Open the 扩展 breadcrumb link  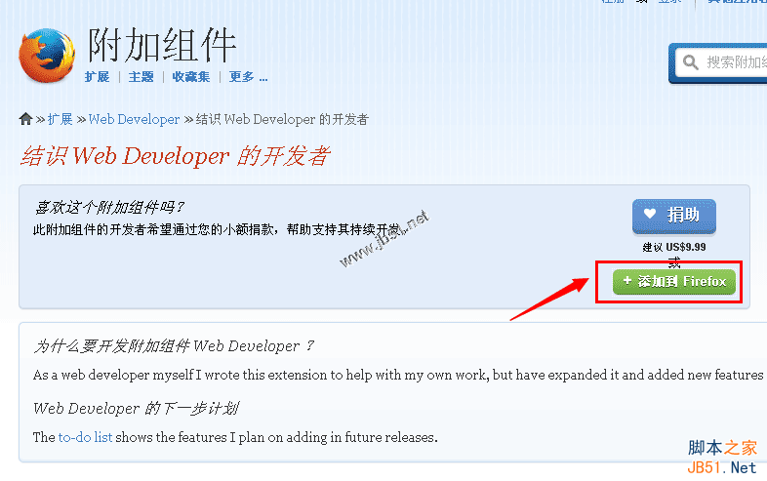tap(61, 119)
